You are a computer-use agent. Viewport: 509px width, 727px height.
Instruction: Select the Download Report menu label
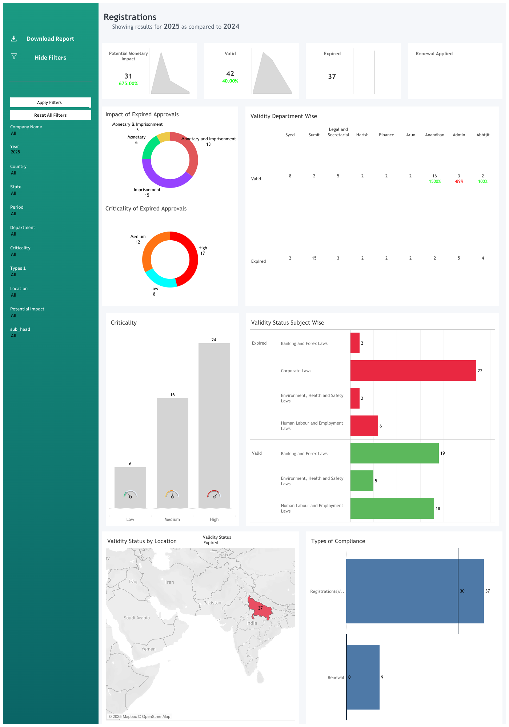50,39
